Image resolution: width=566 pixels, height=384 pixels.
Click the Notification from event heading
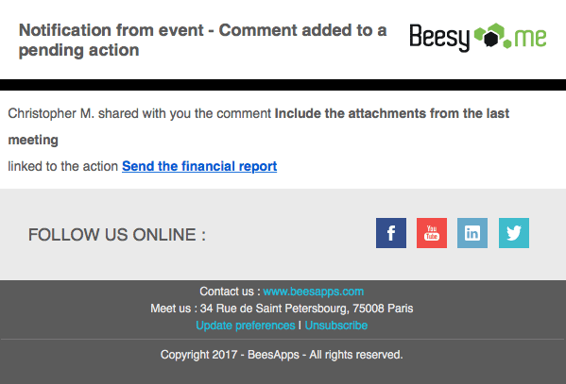202,40
